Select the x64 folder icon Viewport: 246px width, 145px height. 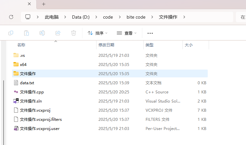16,64
